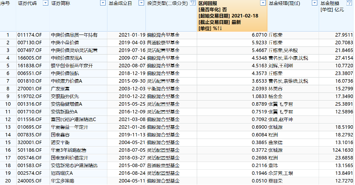Image resolution: width=355 pixels, height=185 pixels.
Task: Click return value 0.0510
Action: tap(260, 181)
